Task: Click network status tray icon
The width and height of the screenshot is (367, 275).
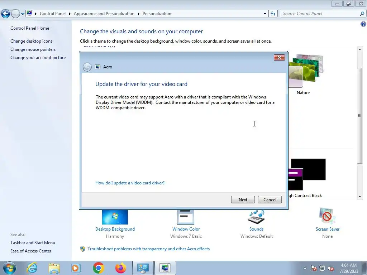Action: point(322,268)
